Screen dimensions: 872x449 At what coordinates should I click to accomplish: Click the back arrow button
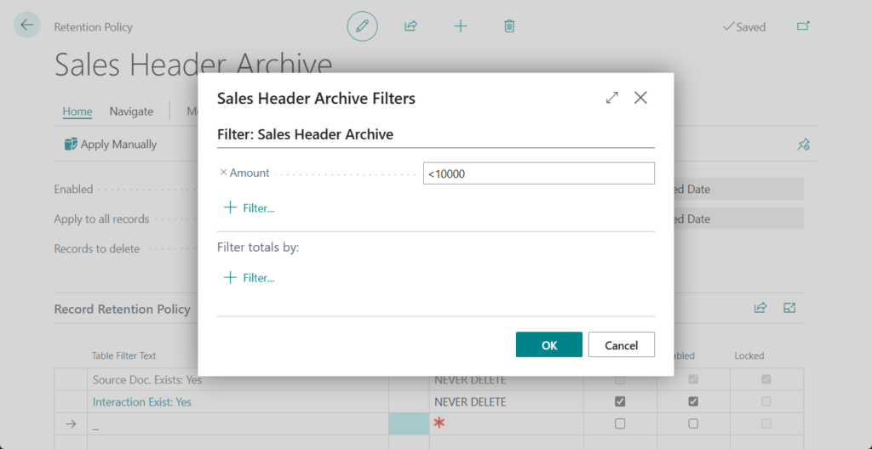point(27,26)
